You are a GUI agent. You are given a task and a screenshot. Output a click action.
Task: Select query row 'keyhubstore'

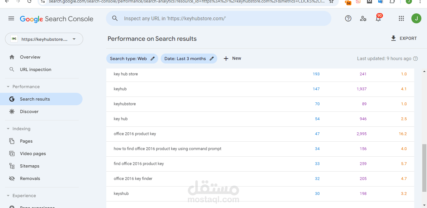click(x=260, y=104)
